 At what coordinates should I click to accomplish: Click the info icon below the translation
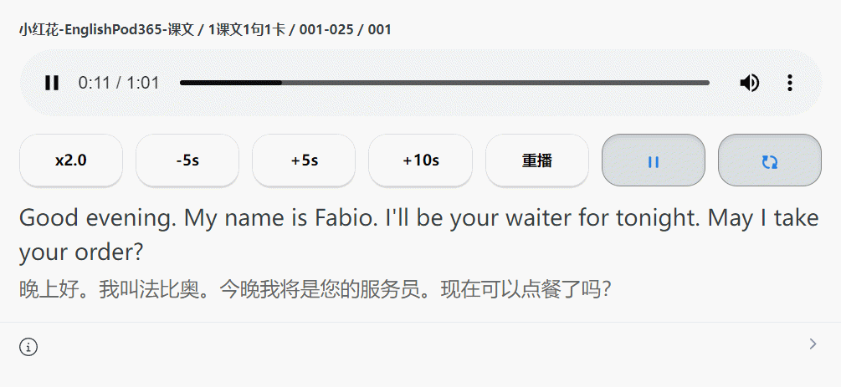28,347
